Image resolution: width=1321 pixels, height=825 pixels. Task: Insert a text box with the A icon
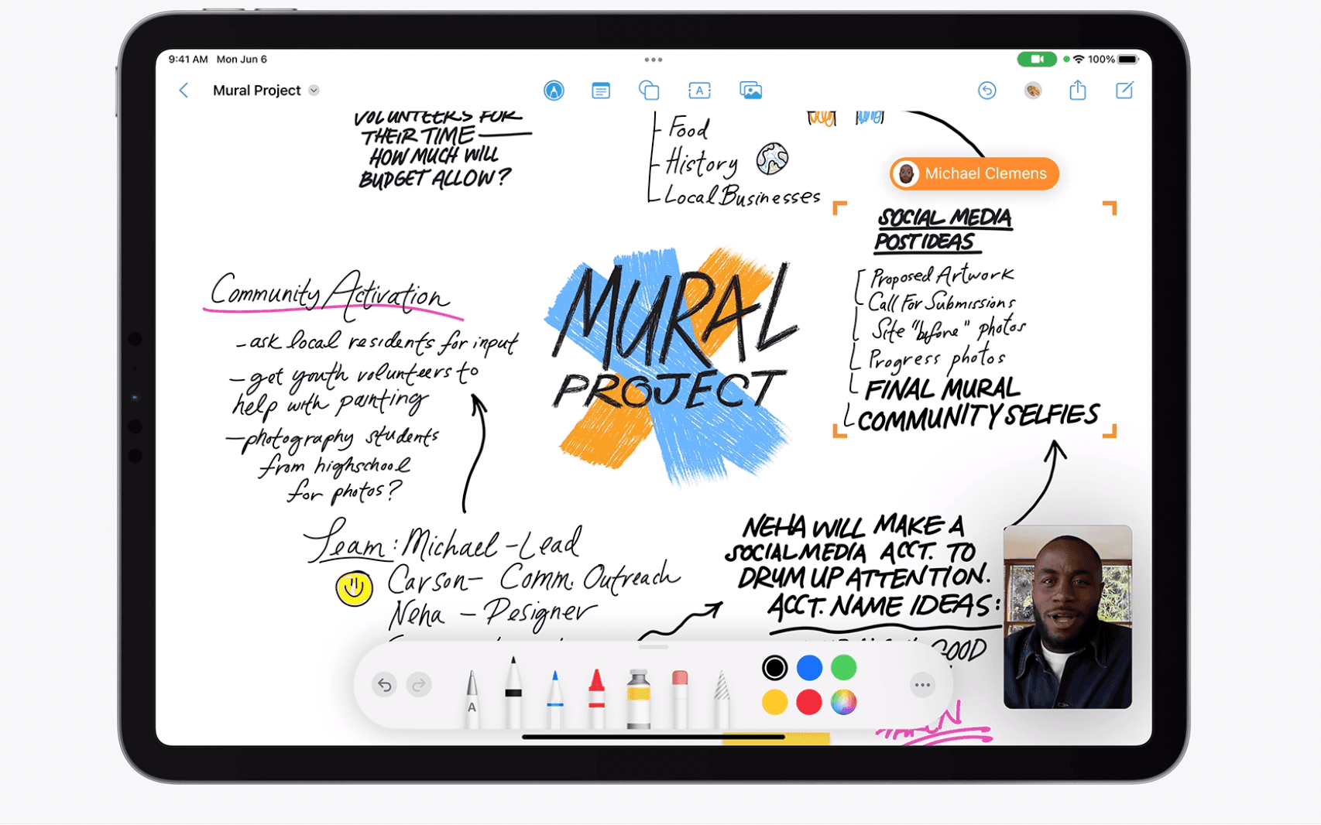(699, 90)
